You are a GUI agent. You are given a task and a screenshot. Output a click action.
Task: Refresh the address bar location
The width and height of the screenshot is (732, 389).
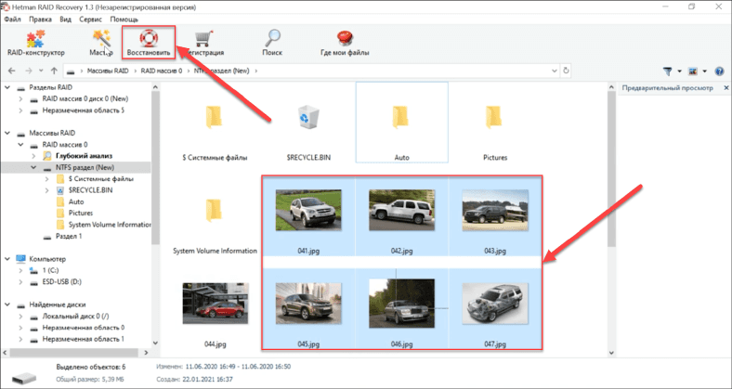click(566, 71)
